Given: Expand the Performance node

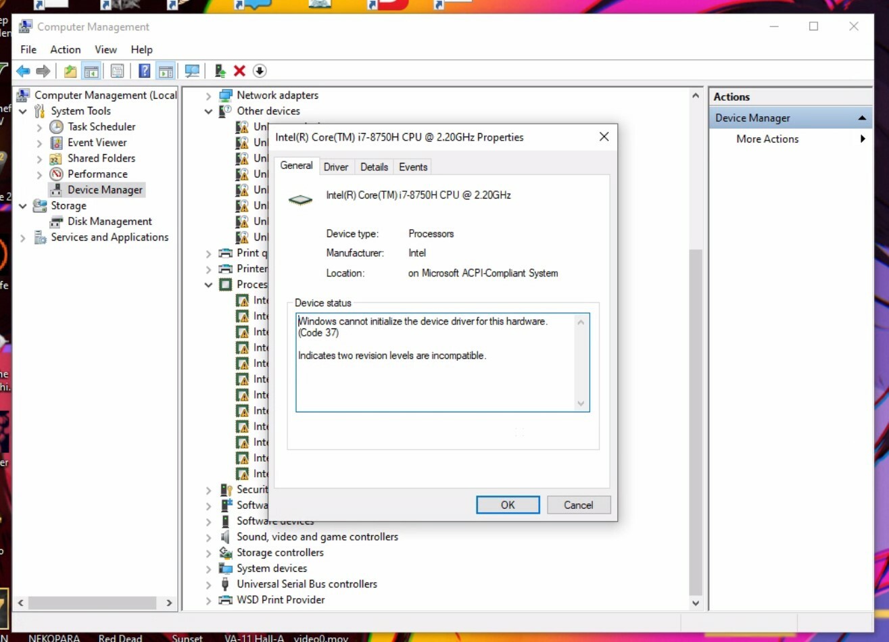Looking at the screenshot, I should [39, 174].
